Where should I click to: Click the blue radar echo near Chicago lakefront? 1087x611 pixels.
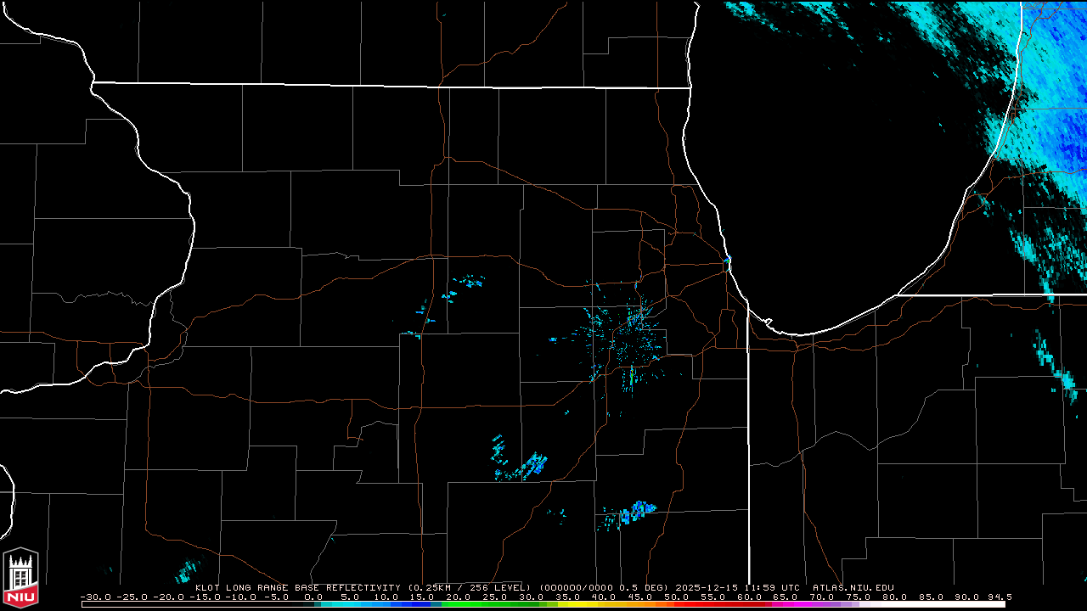(x=728, y=261)
